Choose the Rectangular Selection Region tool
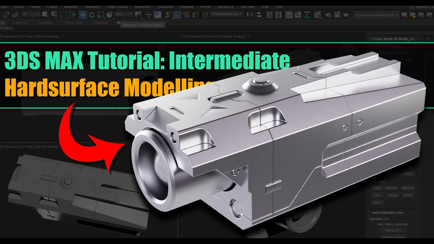 (63, 15)
